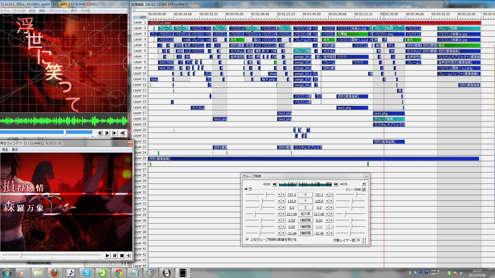This screenshot has height=278, width=495.
Task: Adjust the right Z軸回転 slider
Action: tap(350, 233)
